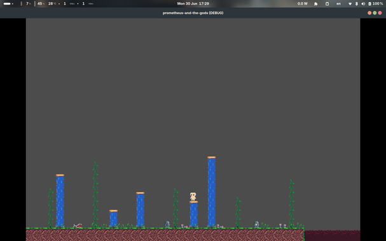
Task: Open the Mon 30 Jun 17:29 clock menu
Action: pyautogui.click(x=193, y=4)
